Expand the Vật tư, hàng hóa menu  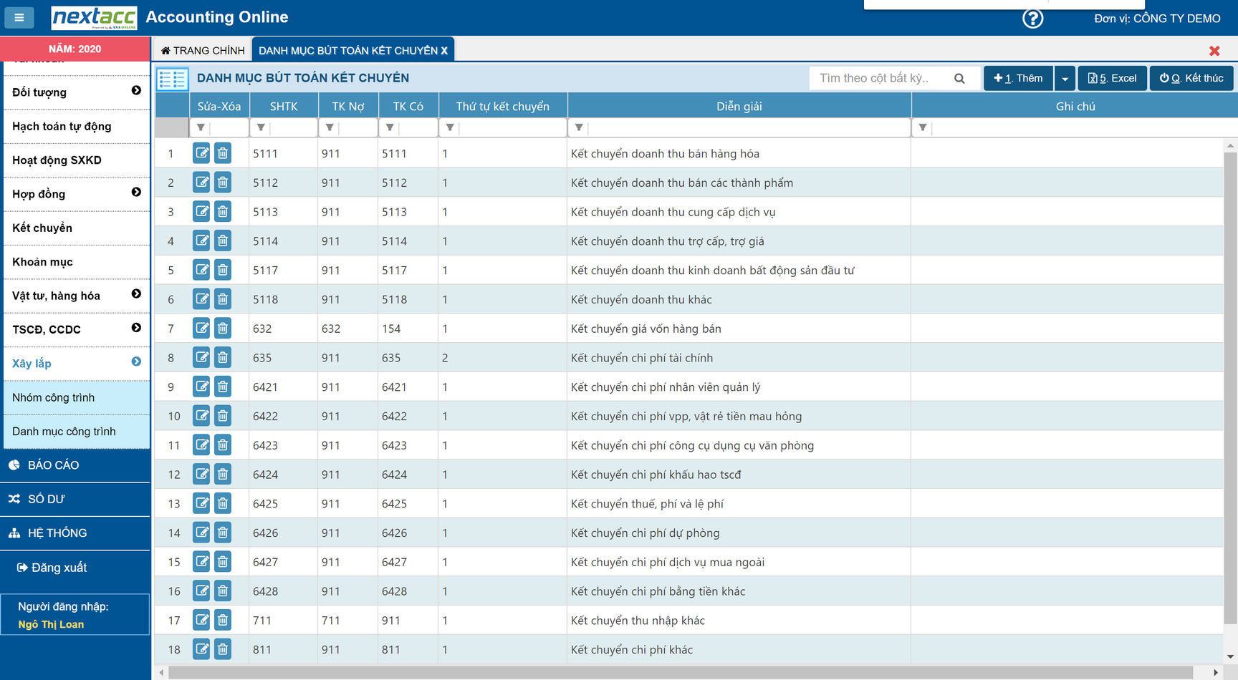pyautogui.click(x=136, y=294)
